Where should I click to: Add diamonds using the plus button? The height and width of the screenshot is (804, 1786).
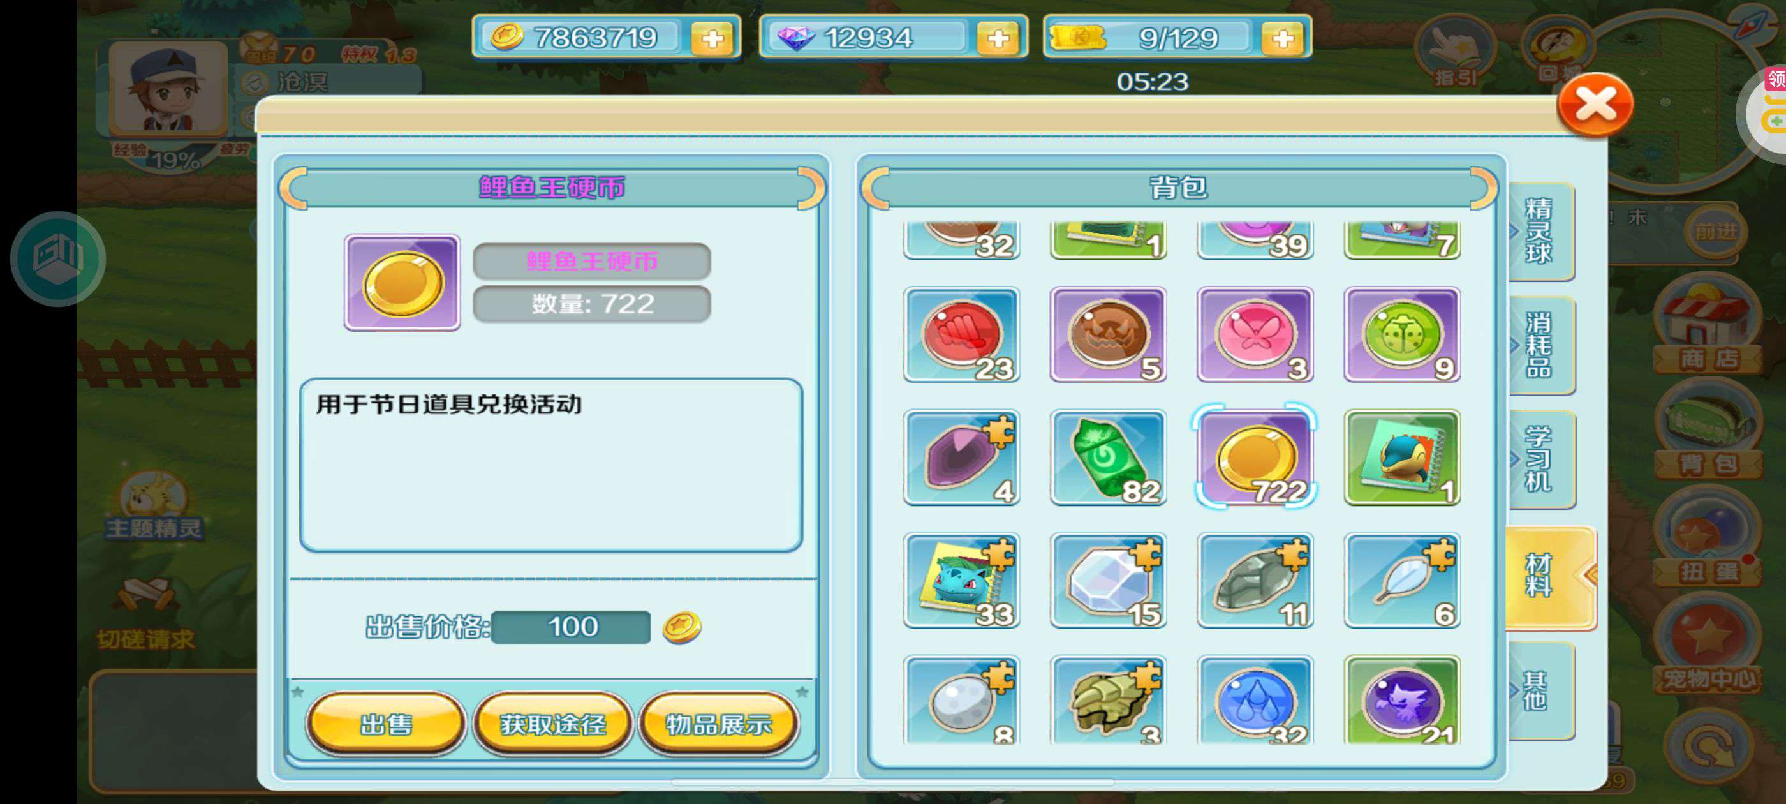pyautogui.click(x=998, y=38)
